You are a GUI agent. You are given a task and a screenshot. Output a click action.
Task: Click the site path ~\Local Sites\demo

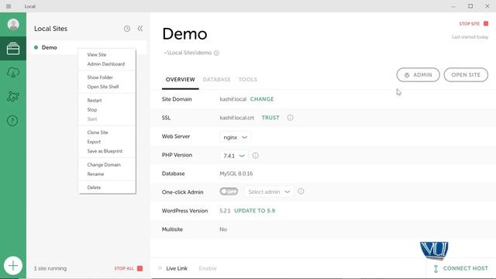pyautogui.click(x=188, y=53)
